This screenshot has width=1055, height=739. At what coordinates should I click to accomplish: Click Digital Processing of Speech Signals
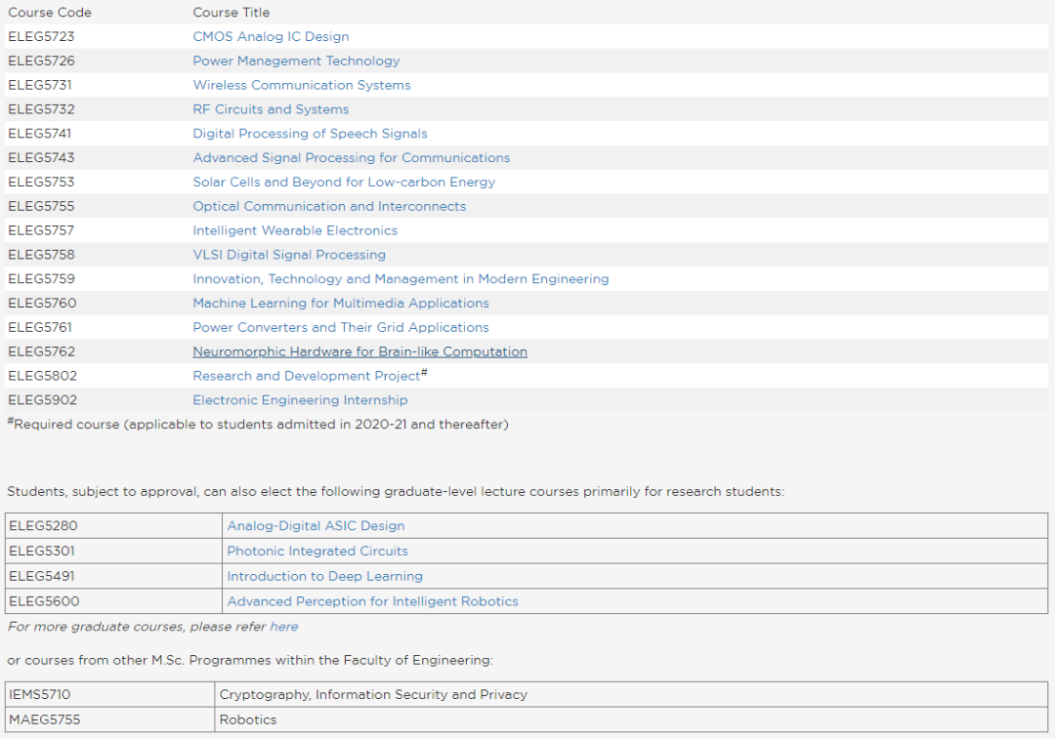[310, 133]
